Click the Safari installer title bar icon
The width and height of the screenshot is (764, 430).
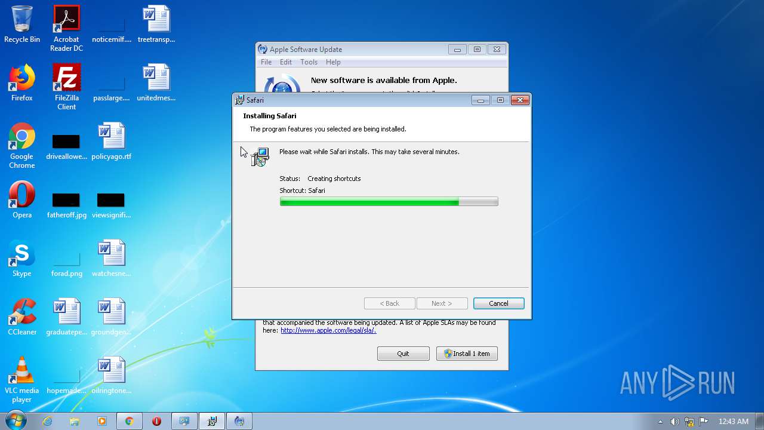(240, 100)
